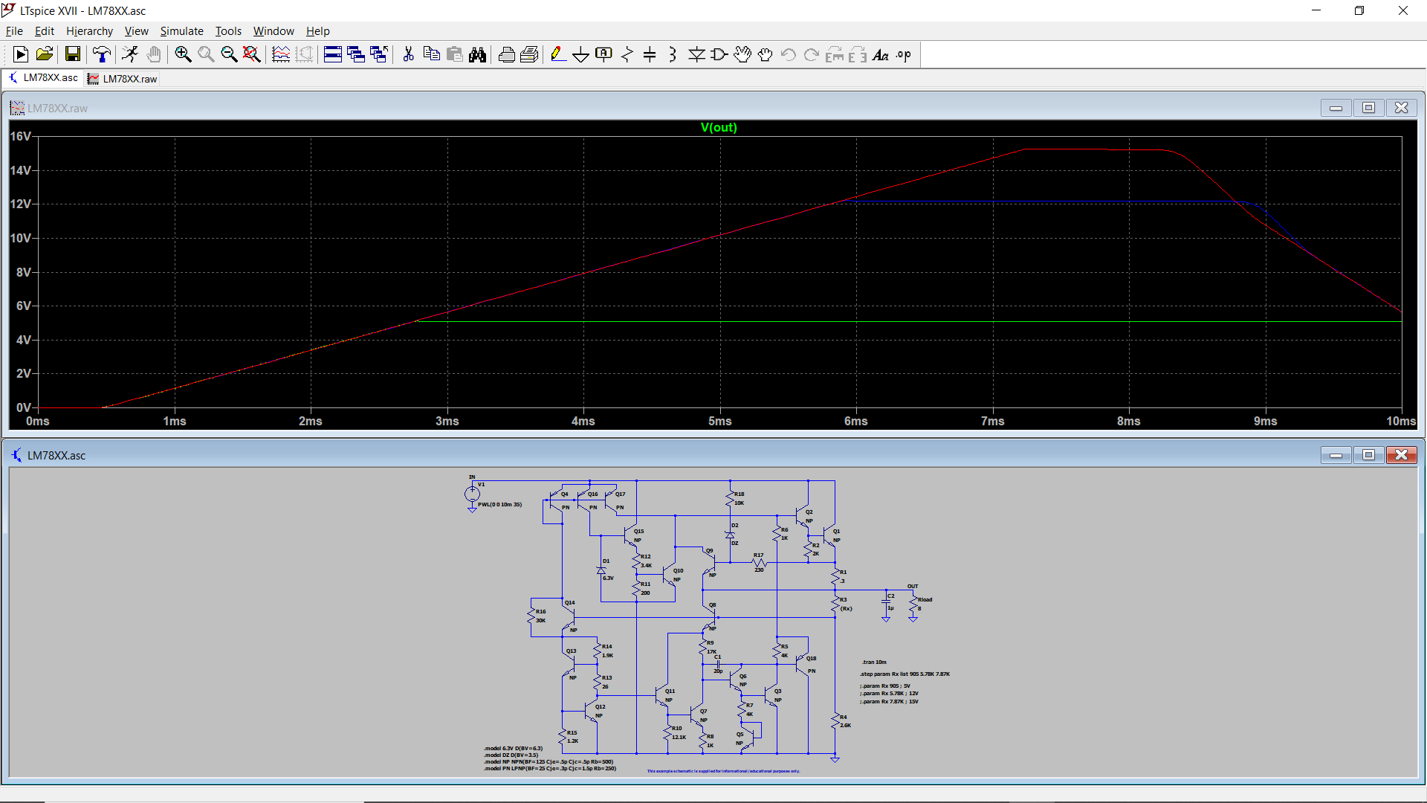Halt the simulation with the hand icon

tap(154, 54)
